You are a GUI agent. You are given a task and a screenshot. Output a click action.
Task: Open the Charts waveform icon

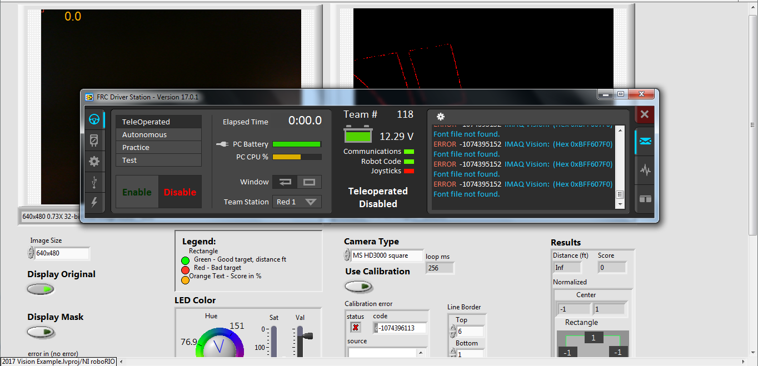[645, 171]
